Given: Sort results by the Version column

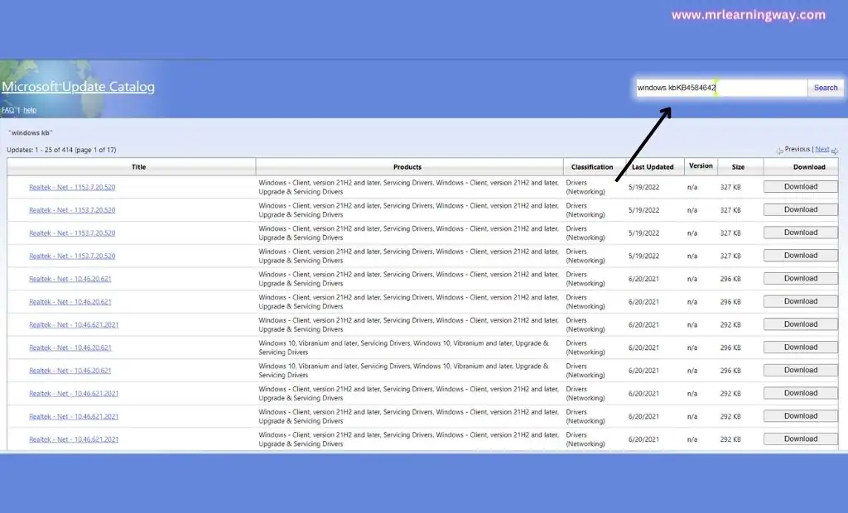Looking at the screenshot, I should 701,166.
